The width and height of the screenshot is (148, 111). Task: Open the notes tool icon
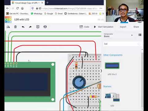(38, 27)
